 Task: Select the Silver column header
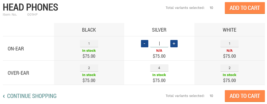coord(159,30)
